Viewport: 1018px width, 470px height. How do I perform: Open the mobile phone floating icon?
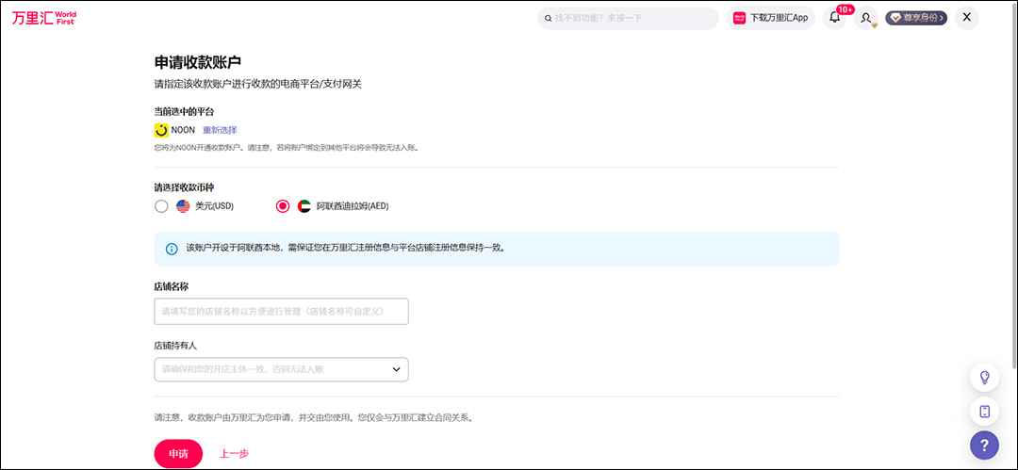[984, 412]
